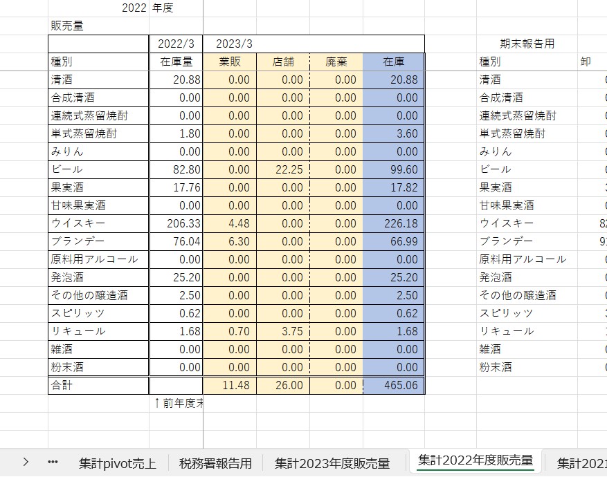This screenshot has height=477, width=607.
Task: Click the 廃棄 column header cell
Action: pyautogui.click(x=336, y=62)
